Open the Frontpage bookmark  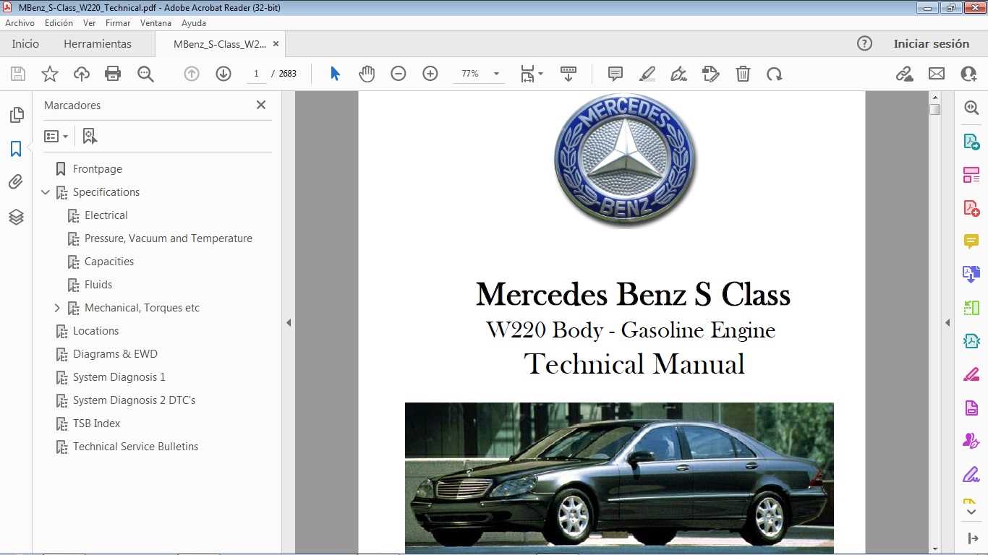tap(98, 169)
